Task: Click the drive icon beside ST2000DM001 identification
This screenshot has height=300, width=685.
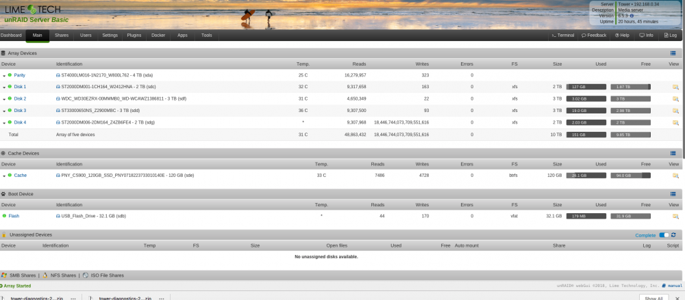Action: pyautogui.click(x=58, y=87)
